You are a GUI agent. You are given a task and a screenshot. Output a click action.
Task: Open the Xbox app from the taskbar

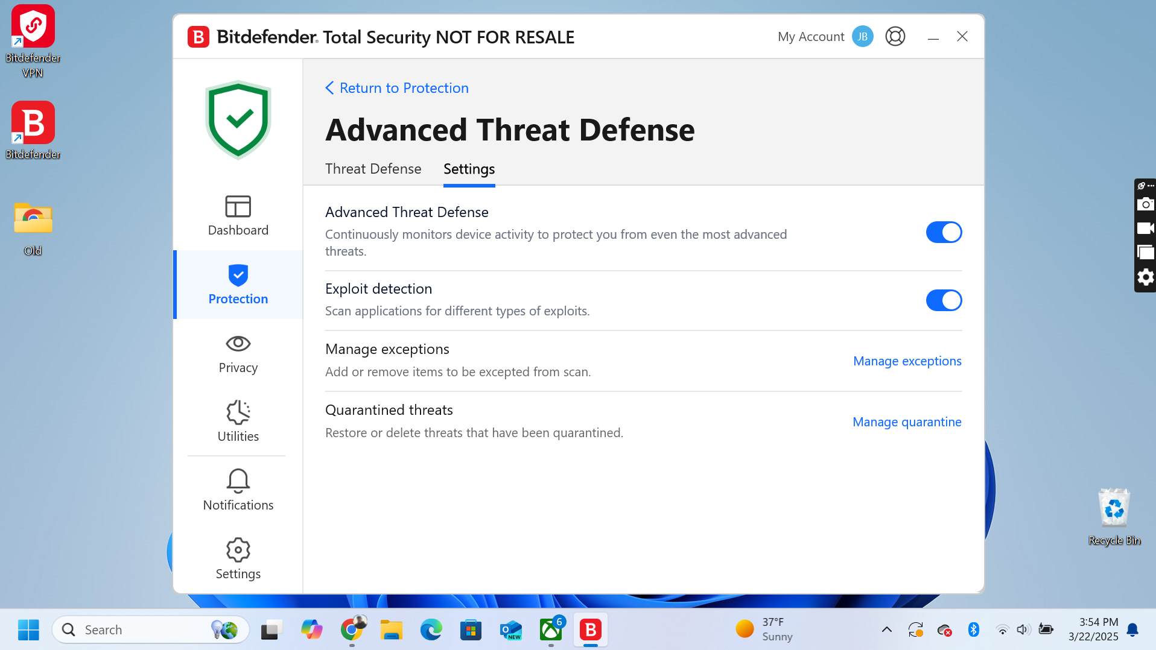pos(551,629)
